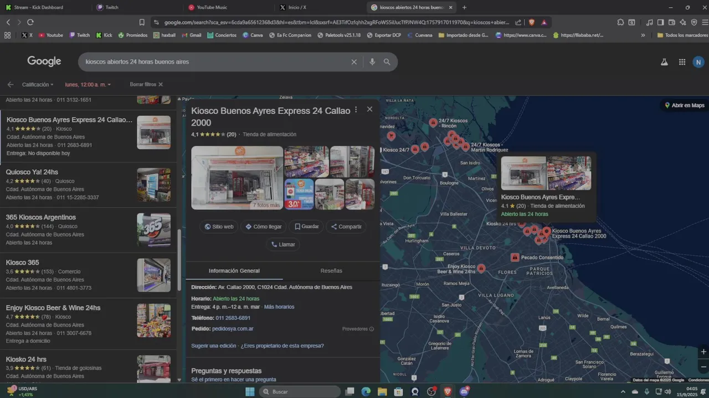The image size is (709, 398).
Task: Select the 365 Kioscos Argentinos result
Action: [88, 231]
